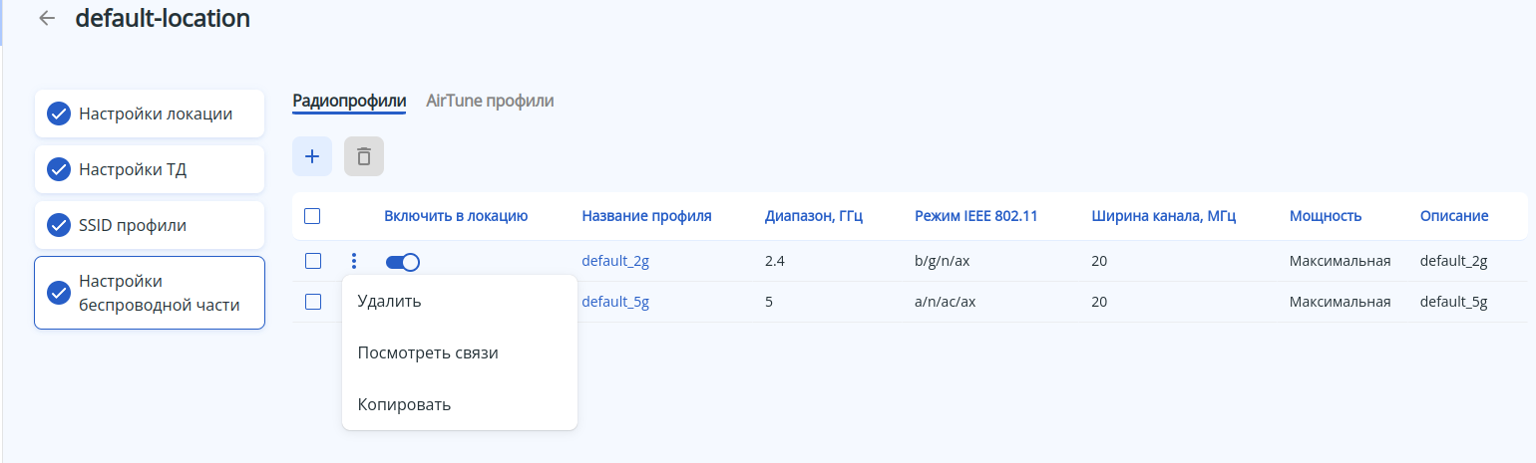
Task: Select Посмотреть связи in the context menu
Action: [428, 352]
